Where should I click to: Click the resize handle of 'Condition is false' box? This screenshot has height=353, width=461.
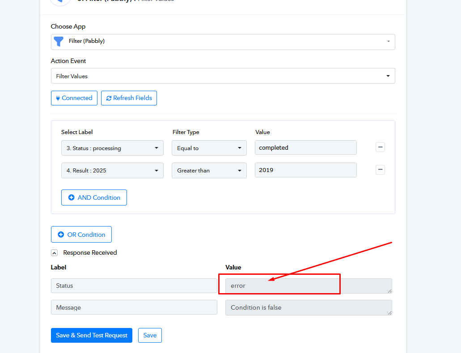click(x=389, y=313)
